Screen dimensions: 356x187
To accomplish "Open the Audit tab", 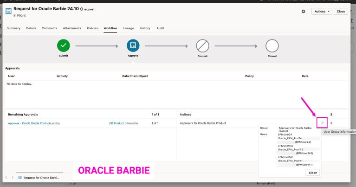I will click(x=160, y=28).
